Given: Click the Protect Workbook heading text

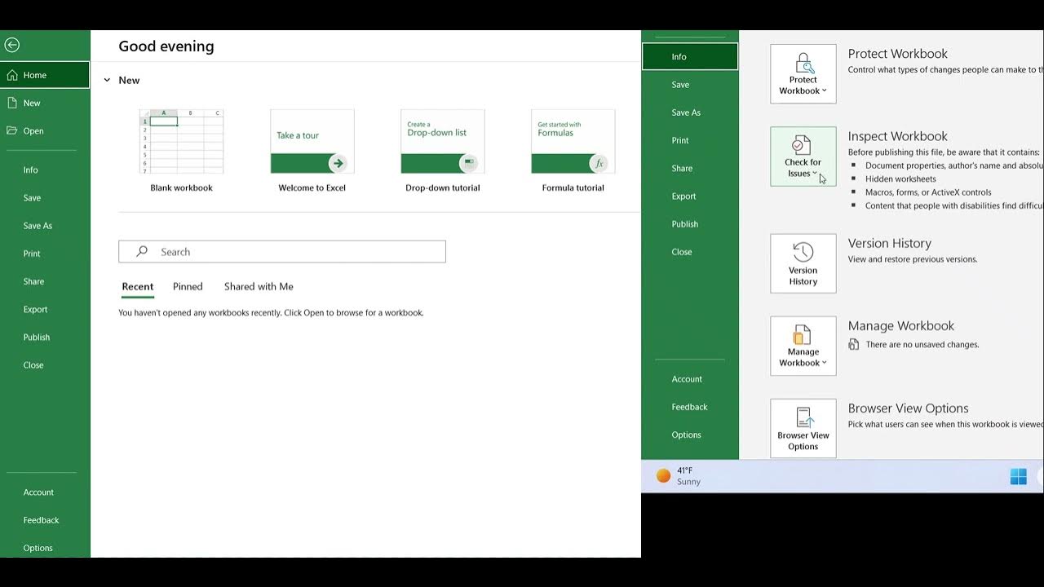Looking at the screenshot, I should (897, 54).
